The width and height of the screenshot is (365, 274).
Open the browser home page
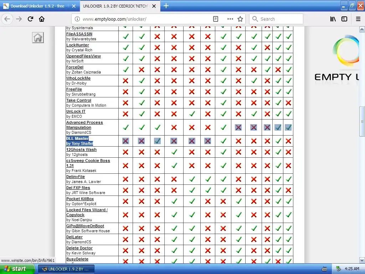coord(42,19)
